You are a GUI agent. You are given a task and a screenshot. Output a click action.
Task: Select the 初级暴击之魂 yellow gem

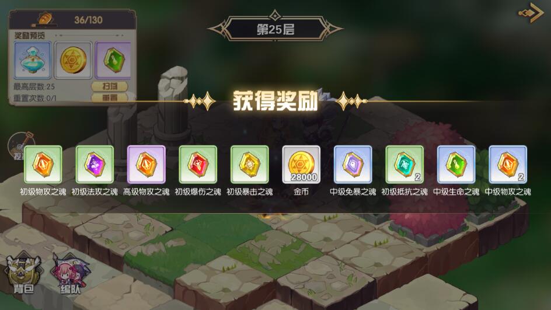[x=249, y=165]
